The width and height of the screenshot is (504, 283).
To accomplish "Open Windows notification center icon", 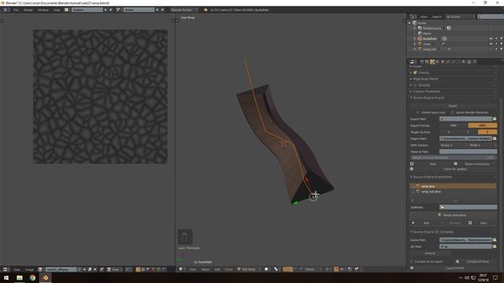I will [495, 277].
